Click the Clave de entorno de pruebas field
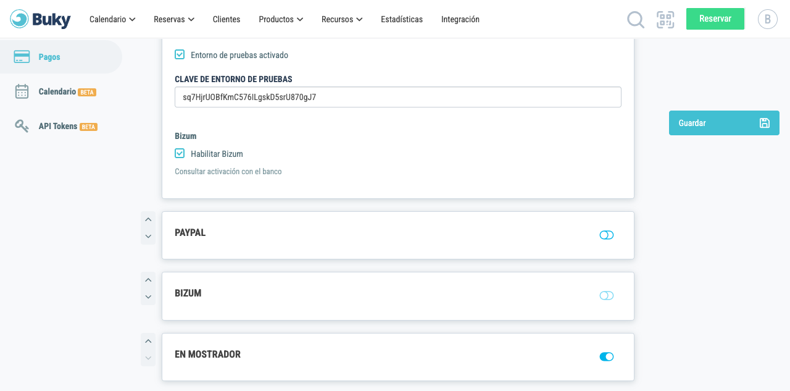790x391 pixels. point(398,97)
